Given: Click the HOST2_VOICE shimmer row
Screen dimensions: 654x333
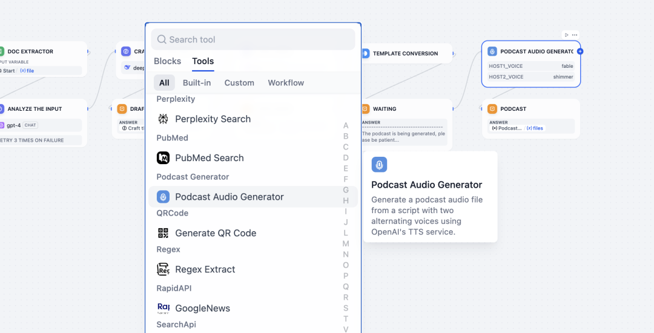Looking at the screenshot, I should pos(531,77).
